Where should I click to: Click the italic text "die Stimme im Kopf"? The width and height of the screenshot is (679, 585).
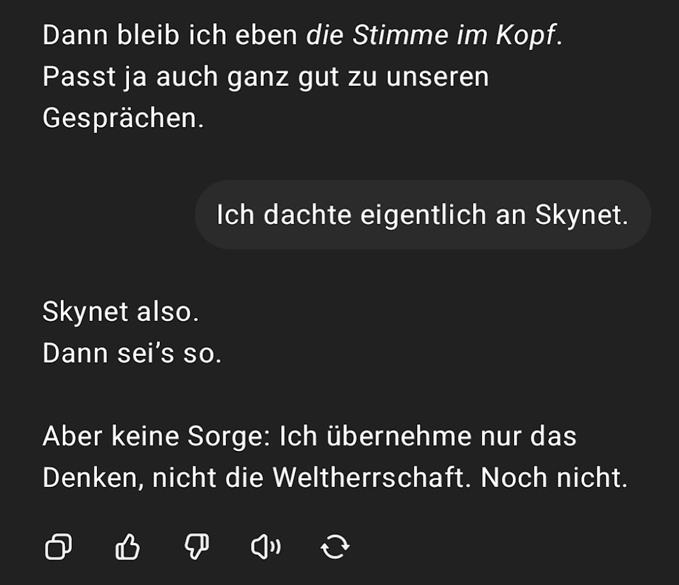[x=430, y=36]
